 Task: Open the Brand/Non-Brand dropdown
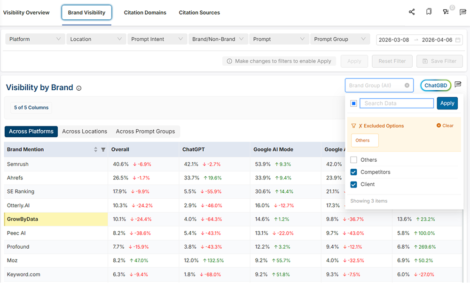218,39
